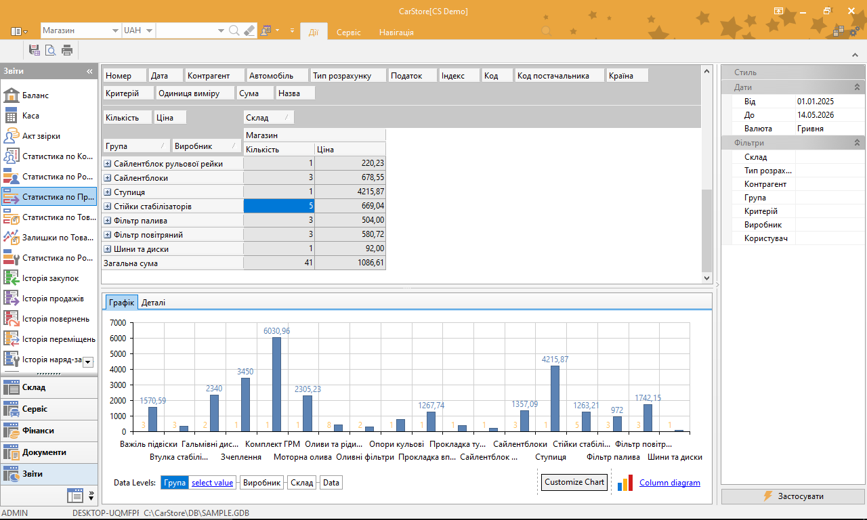Viewport: 867px width, 520px height.
Task: Click the eraser clear-search icon
Action: tap(249, 30)
